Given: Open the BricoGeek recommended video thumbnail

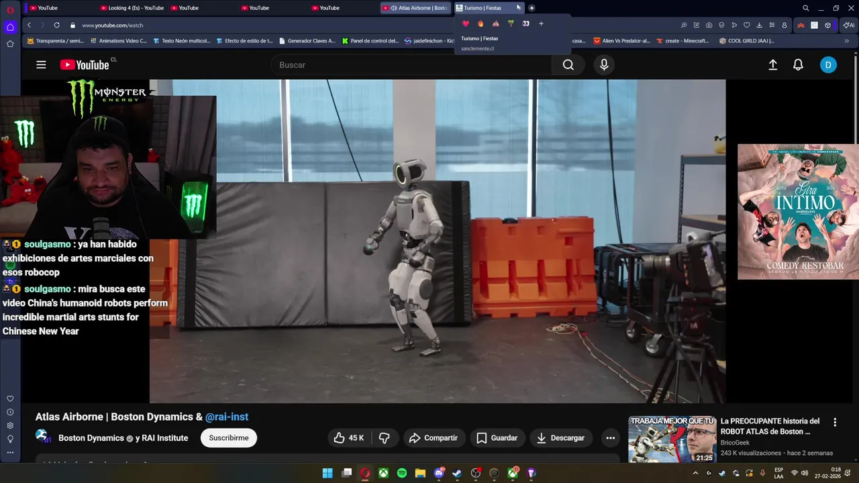Looking at the screenshot, I should [672, 439].
